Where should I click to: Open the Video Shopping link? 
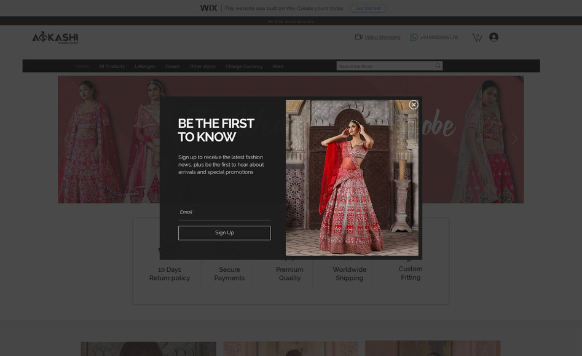click(x=382, y=38)
